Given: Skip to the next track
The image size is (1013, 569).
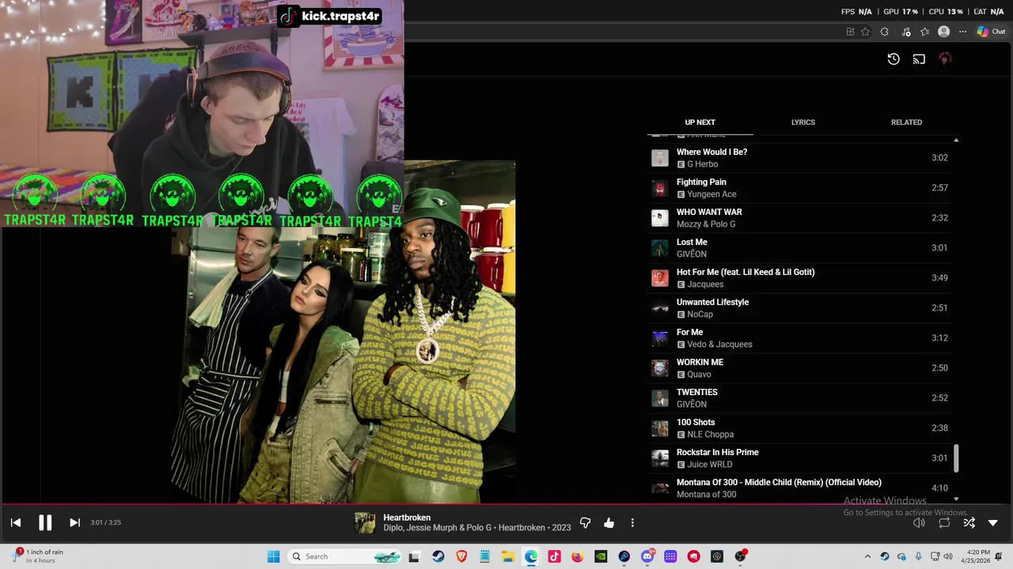Looking at the screenshot, I should click(74, 522).
